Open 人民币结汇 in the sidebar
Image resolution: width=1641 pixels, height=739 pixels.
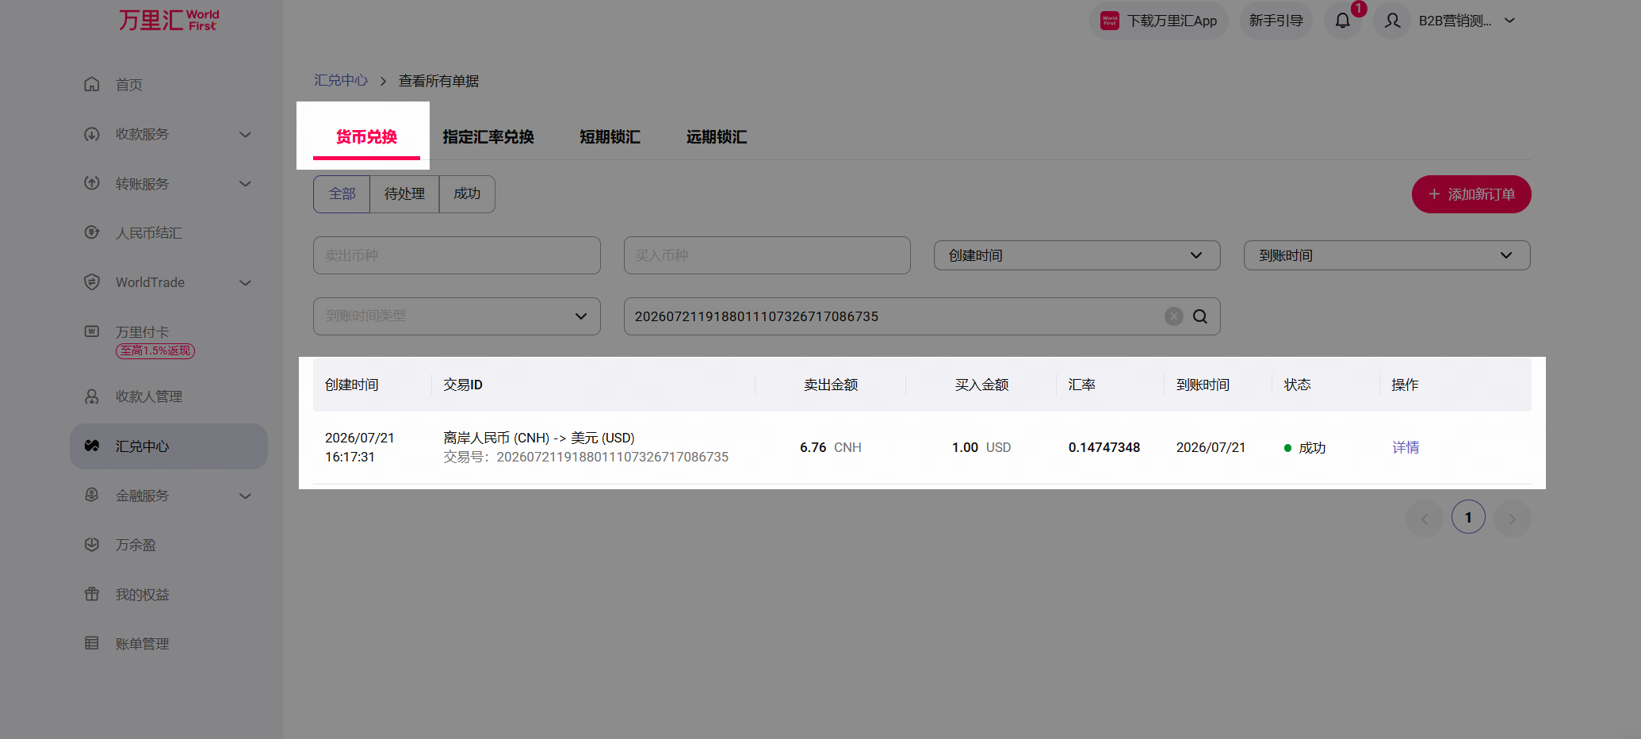(149, 233)
